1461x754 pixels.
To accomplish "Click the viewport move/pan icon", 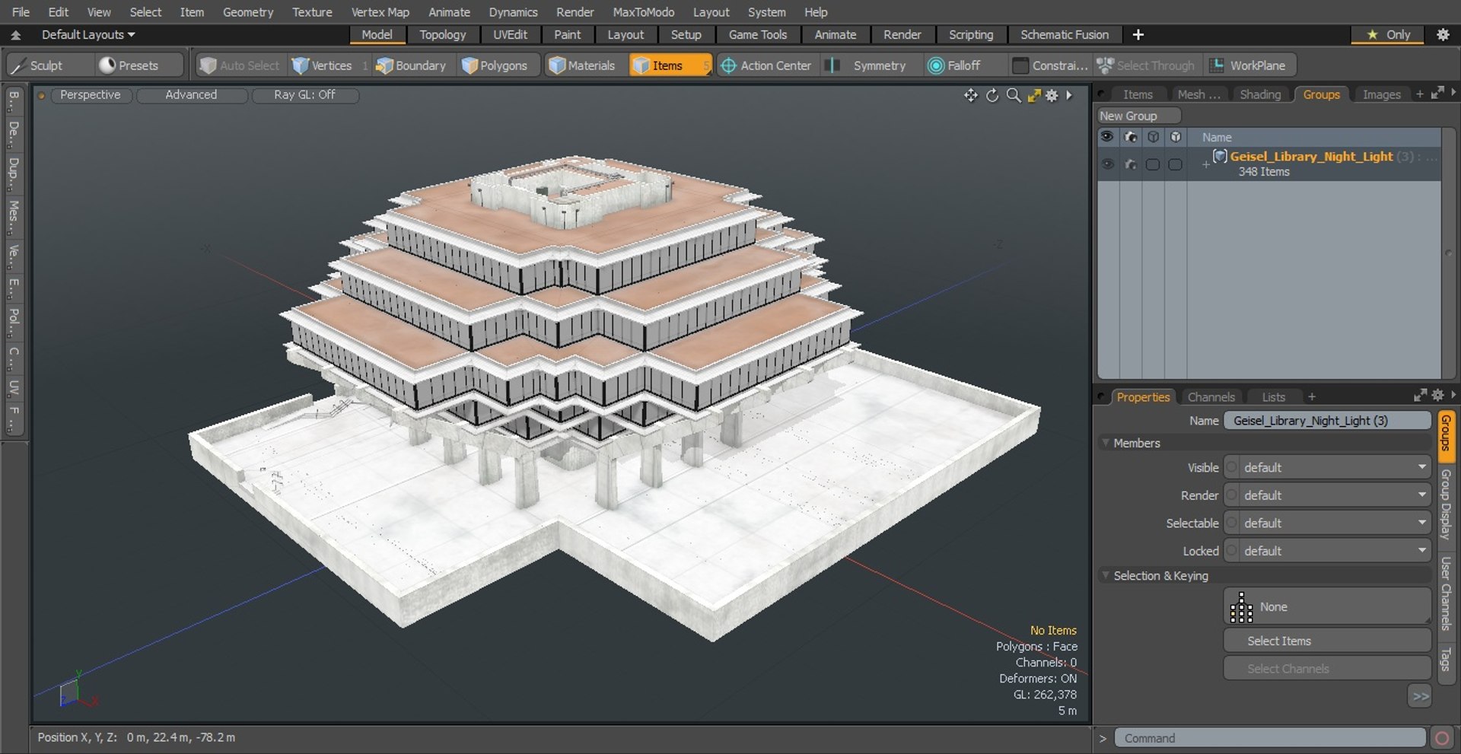I will click(x=970, y=95).
